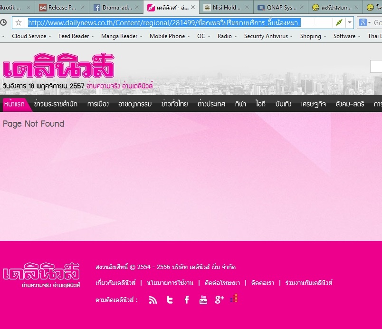Open the ติดต่อเรา footer link
Image resolution: width=382 pixels, height=329 pixels.
(263, 283)
